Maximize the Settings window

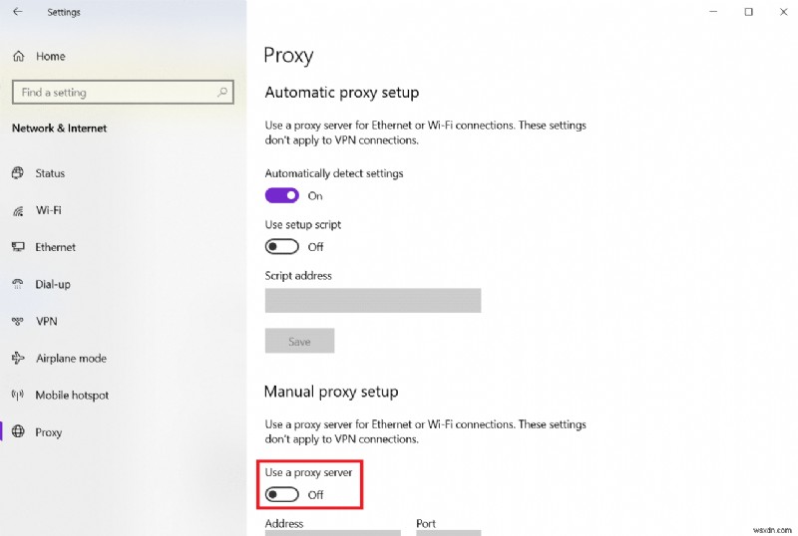(748, 12)
